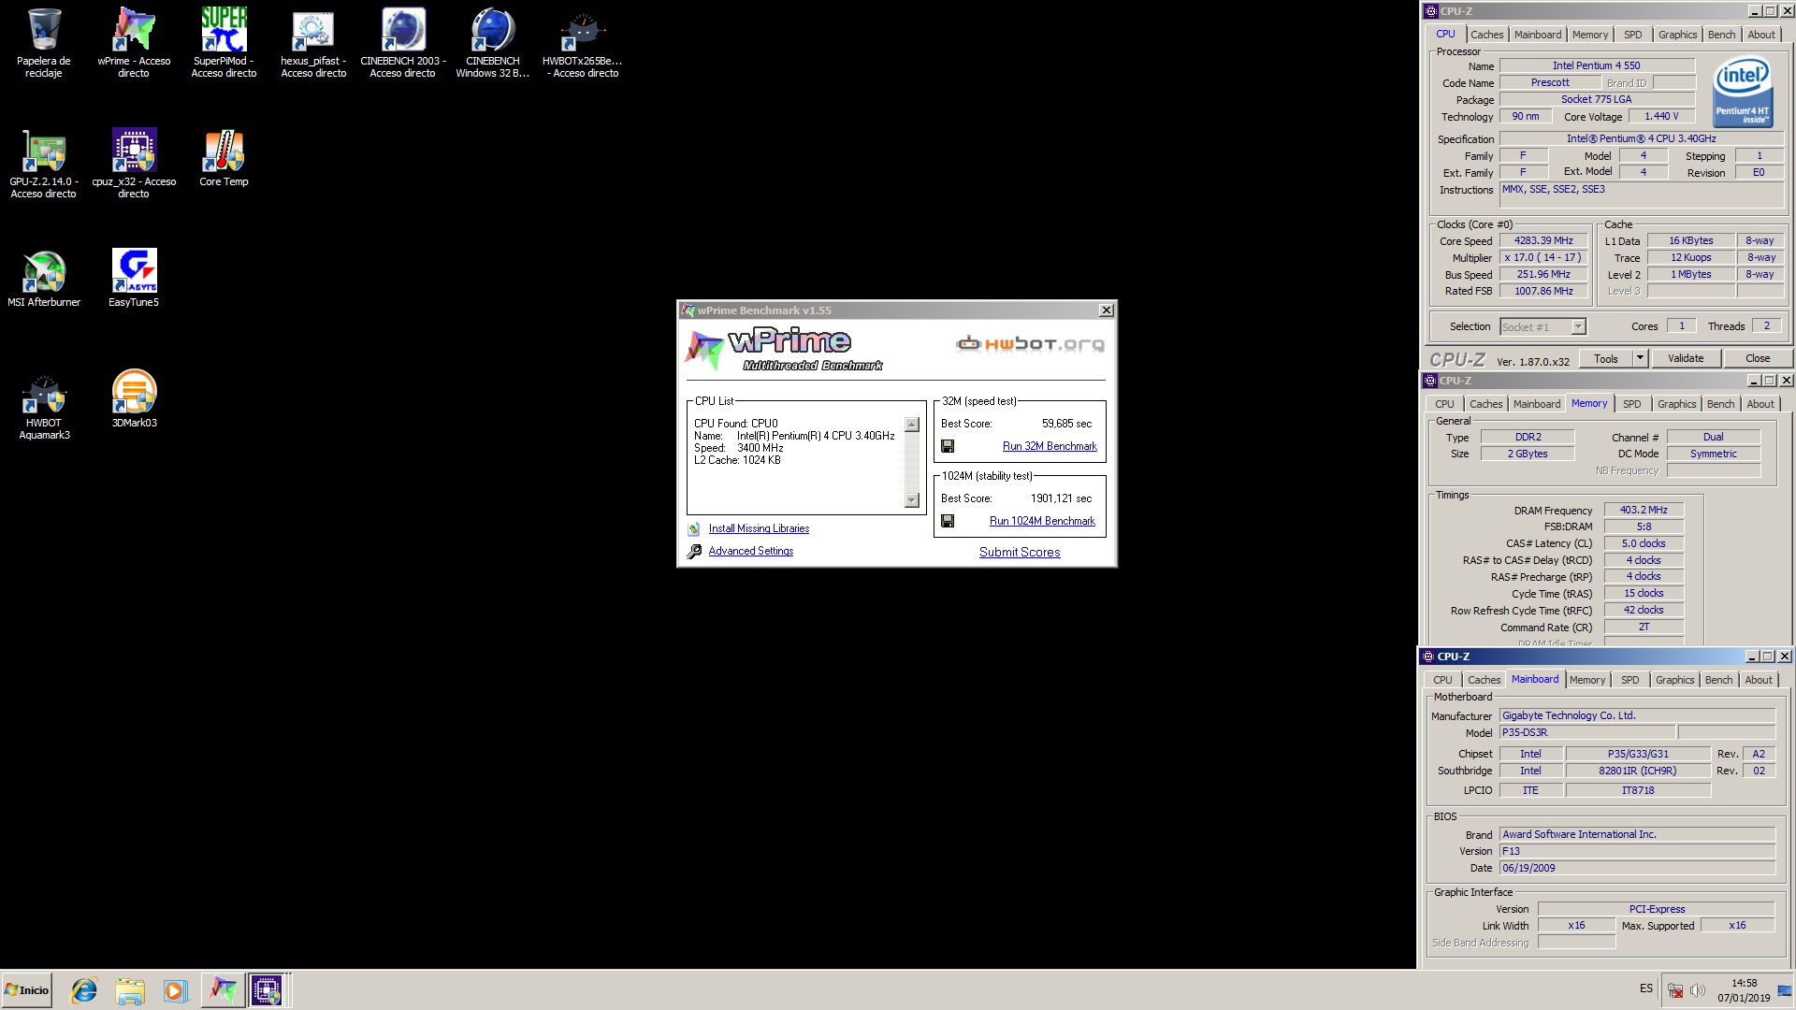Open the wPrime desktop shortcut

click(x=134, y=42)
